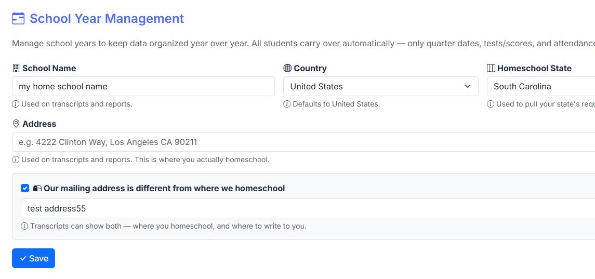Uncheck the different mailing address checkbox
Image resolution: width=595 pixels, height=279 pixels.
pyautogui.click(x=25, y=188)
